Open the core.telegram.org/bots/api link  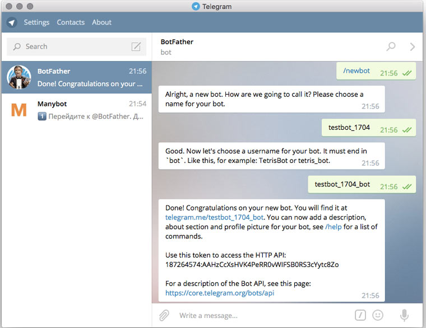coord(220,293)
